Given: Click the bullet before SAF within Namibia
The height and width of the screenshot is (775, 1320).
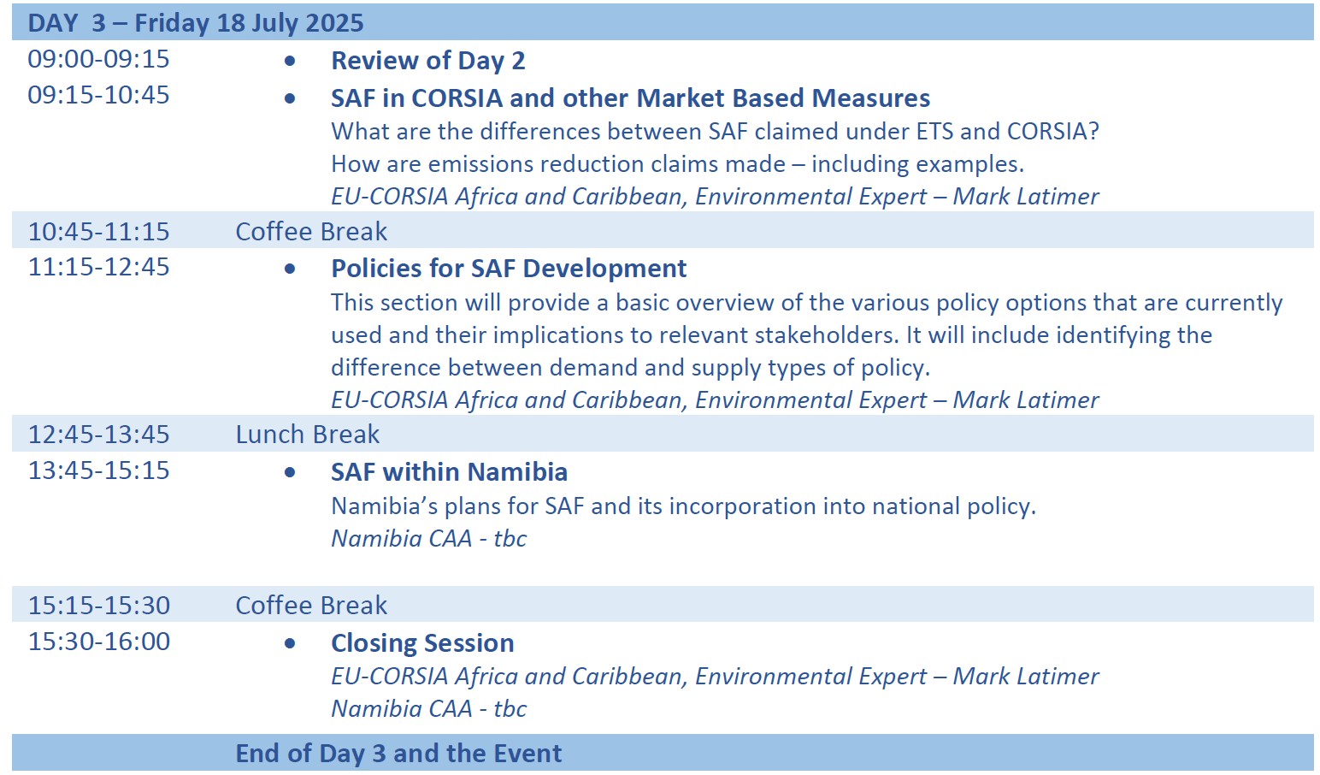Looking at the screenshot, I should [x=291, y=473].
